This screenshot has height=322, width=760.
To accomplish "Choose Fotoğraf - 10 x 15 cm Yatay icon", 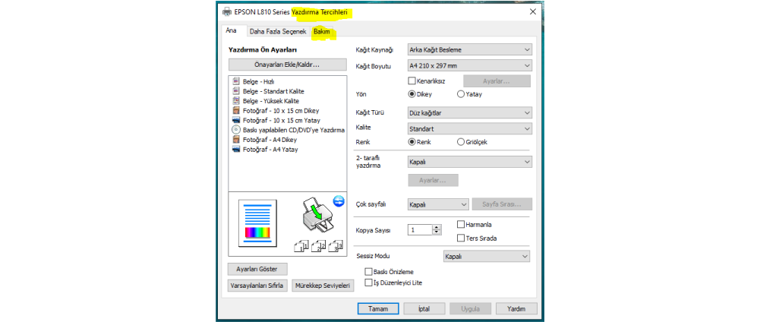I will click(236, 120).
